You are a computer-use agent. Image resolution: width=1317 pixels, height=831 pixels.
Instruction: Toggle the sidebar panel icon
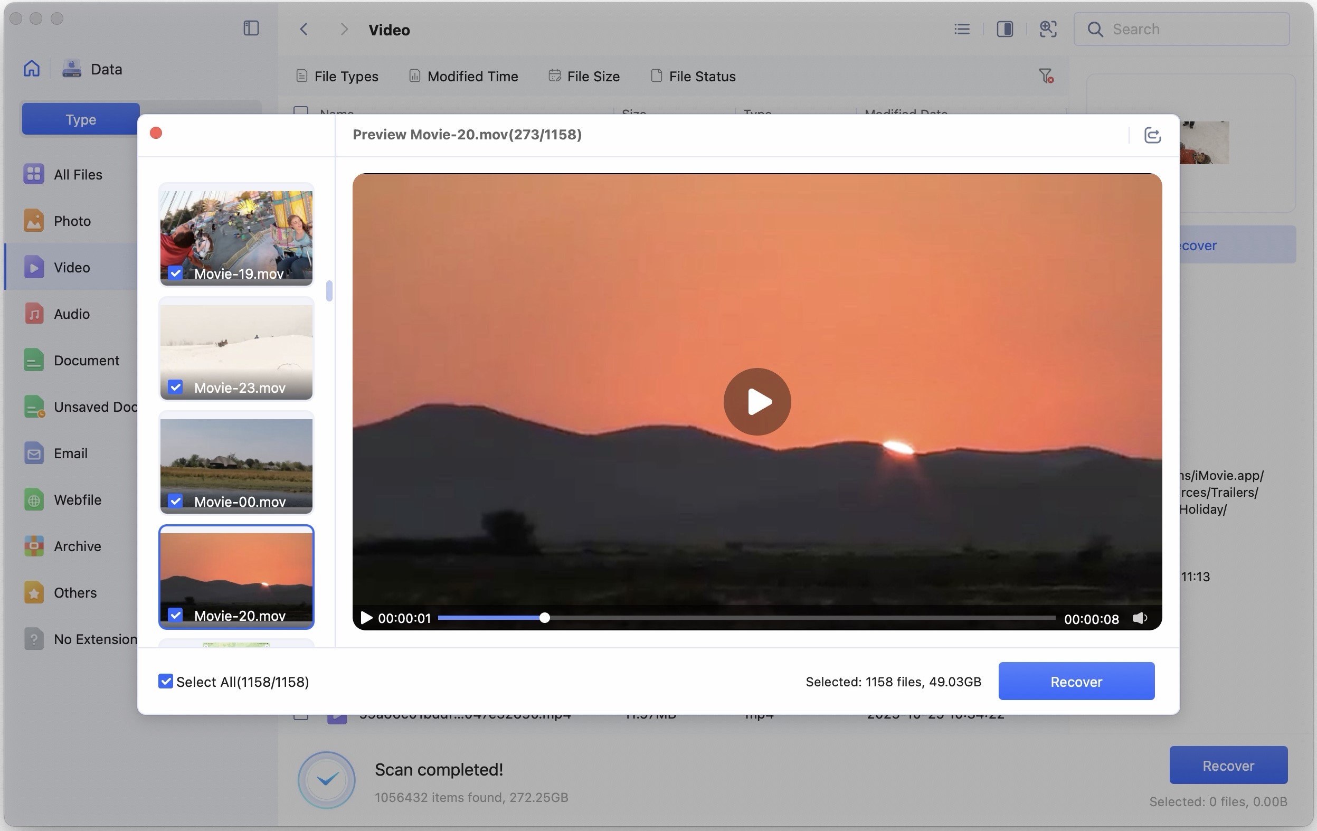pos(251,29)
